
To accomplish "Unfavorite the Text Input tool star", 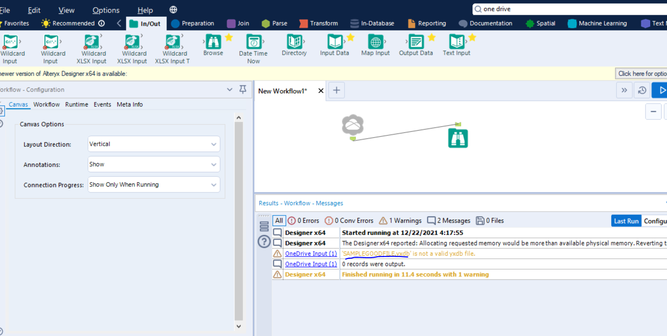I will 472,37.
